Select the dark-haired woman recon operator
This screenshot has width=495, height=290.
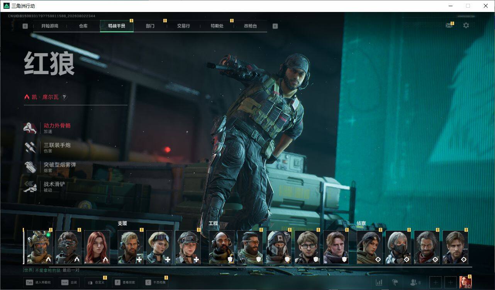370,247
